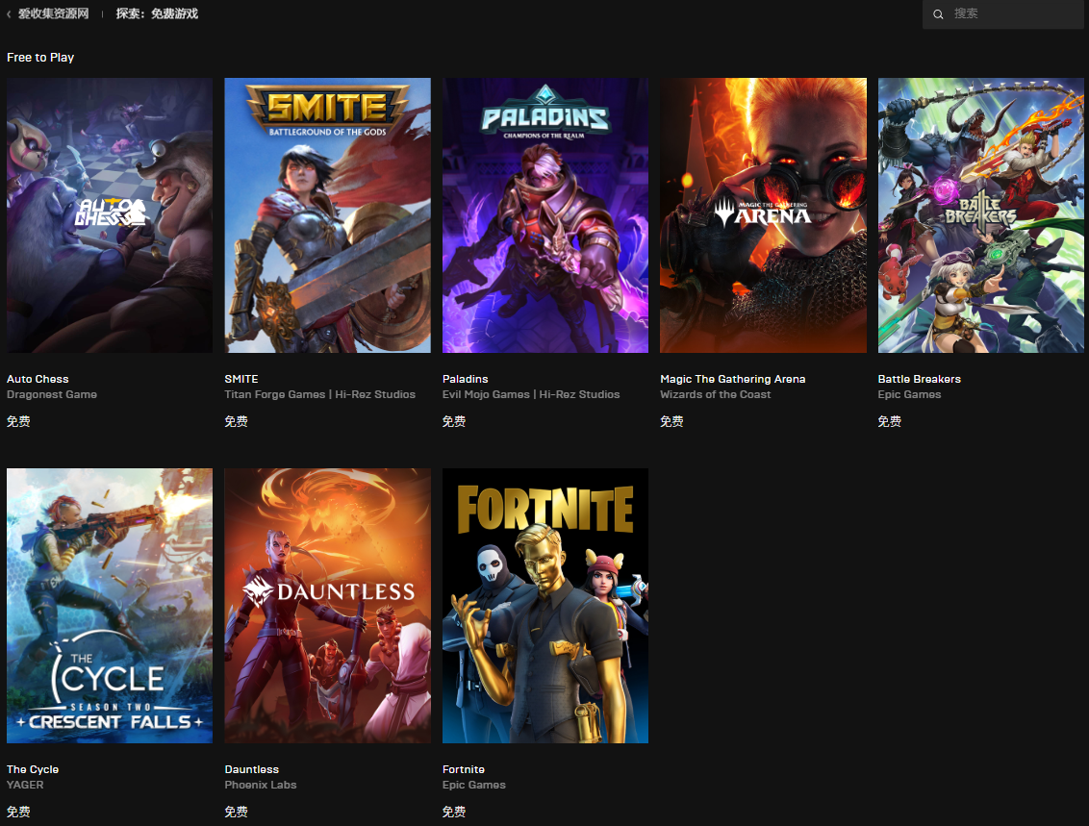1089x826 pixels.
Task: Open the Magic Arena cover art
Action: (x=763, y=215)
